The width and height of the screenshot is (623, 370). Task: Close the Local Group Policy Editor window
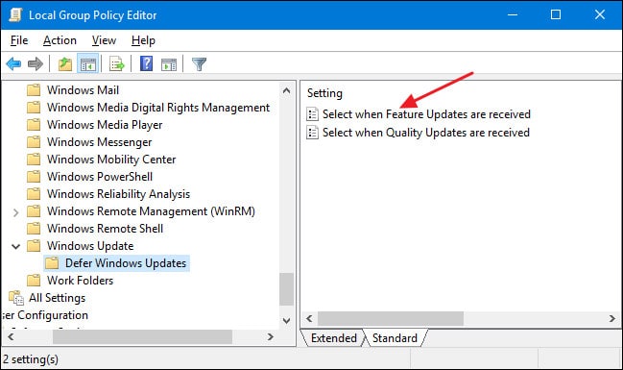600,15
